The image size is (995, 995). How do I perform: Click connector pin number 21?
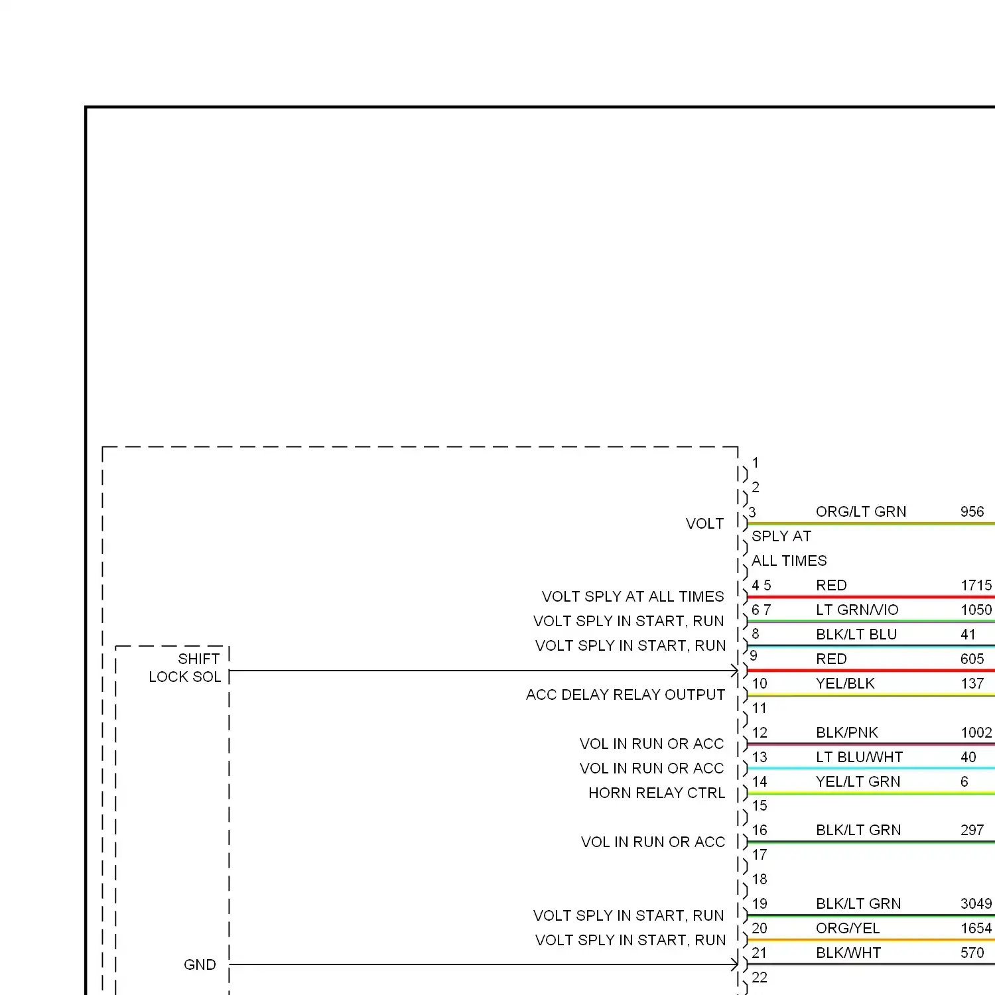tap(760, 953)
